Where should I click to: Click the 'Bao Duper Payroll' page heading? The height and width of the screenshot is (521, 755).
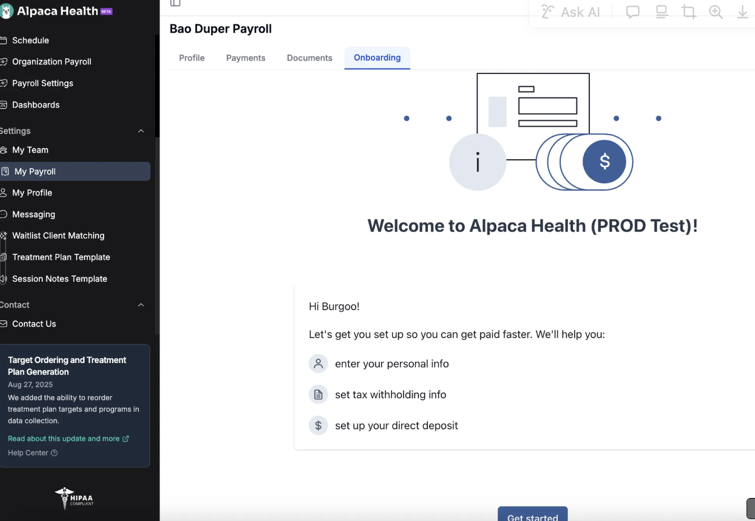(x=221, y=29)
